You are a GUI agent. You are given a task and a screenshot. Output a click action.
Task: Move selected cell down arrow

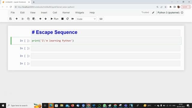(x=46, y=19)
